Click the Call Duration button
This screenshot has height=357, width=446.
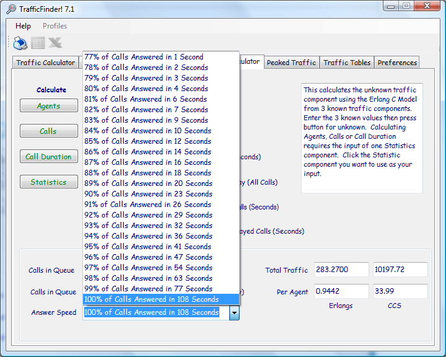49,156
